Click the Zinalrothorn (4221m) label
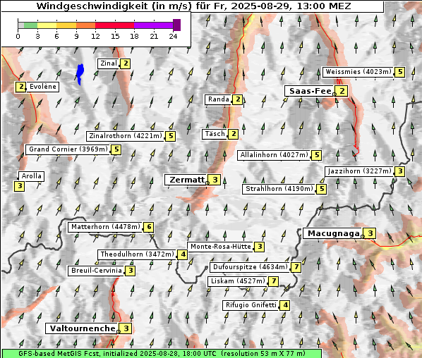Viewport: 422px width, 358px height. tap(126, 136)
